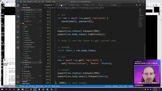
Task: Open Remote Explorer in activity bar
Action: (x=18, y=27)
